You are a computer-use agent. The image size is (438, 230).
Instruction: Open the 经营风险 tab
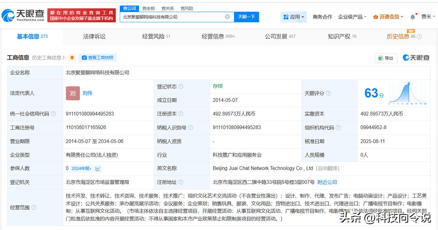[156, 36]
